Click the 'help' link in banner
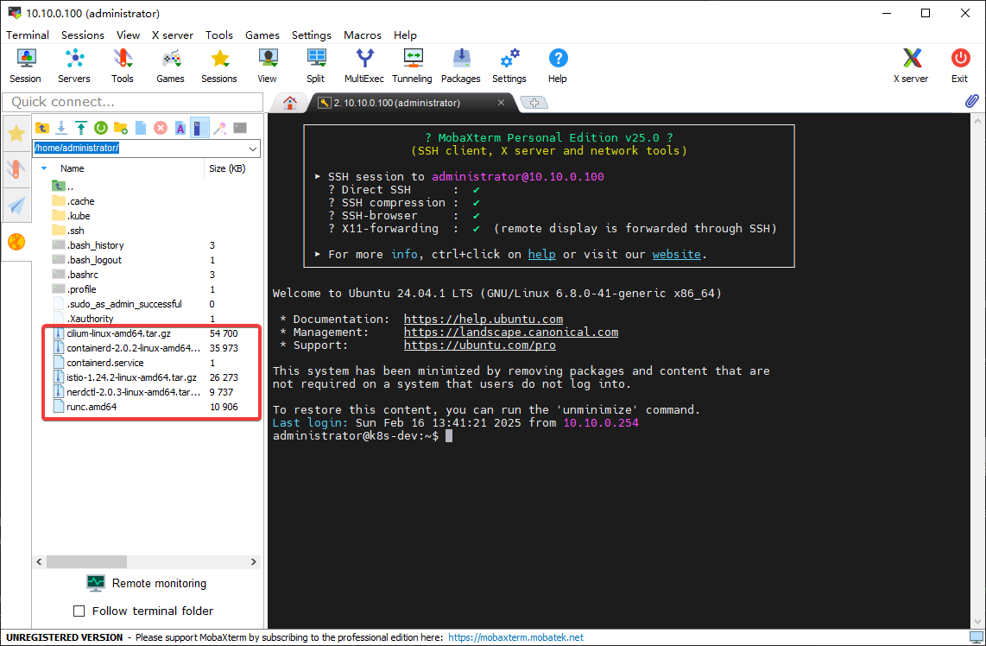This screenshot has width=986, height=646. pos(541,254)
